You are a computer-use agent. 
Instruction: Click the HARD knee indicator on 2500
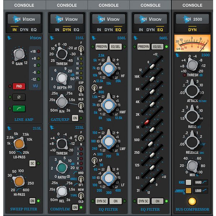201,182
